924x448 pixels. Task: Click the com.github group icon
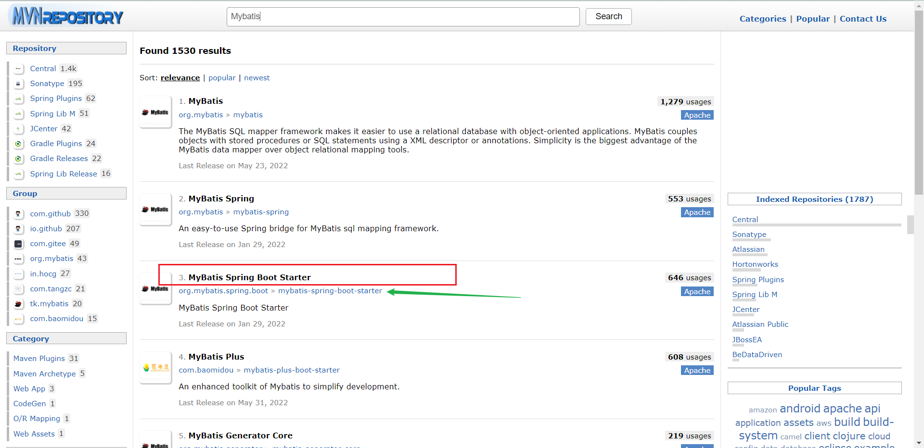18,214
